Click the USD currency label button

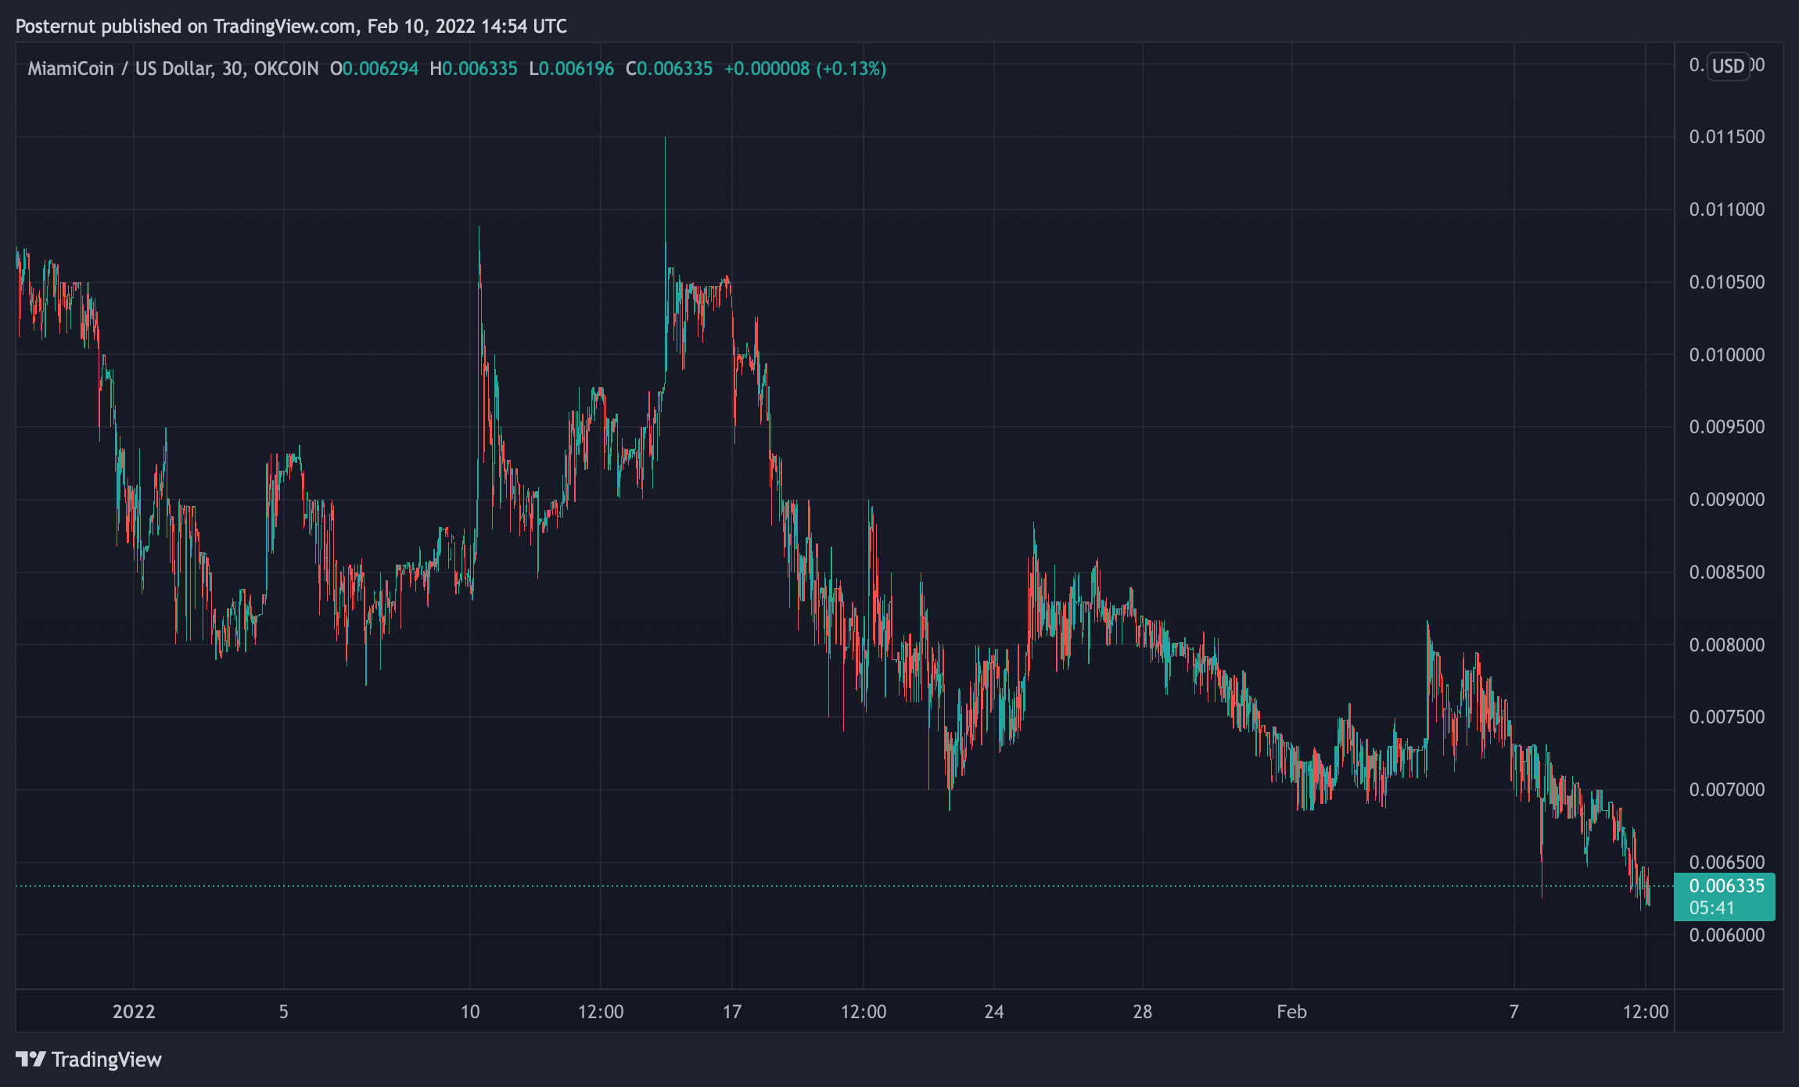tap(1728, 66)
